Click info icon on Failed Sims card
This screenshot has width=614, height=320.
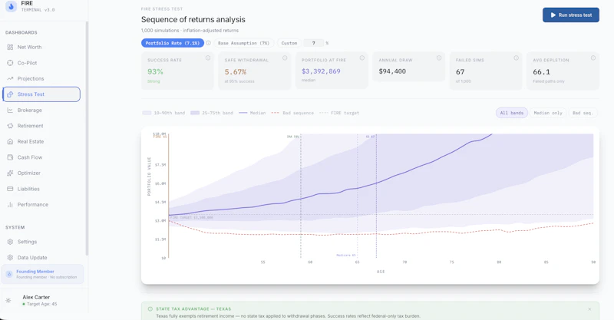(x=516, y=58)
